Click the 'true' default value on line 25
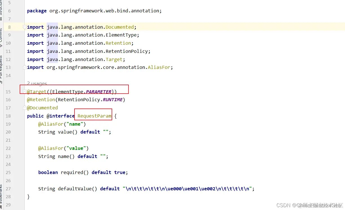The height and width of the screenshot is (210, 345). 120,172
